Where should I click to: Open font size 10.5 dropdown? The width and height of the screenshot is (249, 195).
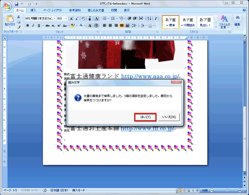pyautogui.click(x=66, y=19)
